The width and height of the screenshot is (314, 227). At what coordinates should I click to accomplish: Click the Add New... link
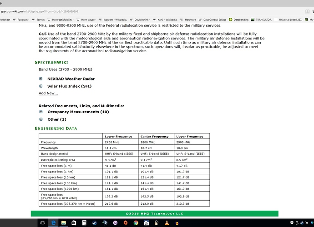click(48, 93)
